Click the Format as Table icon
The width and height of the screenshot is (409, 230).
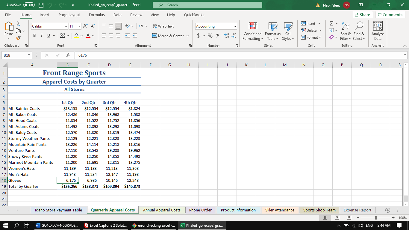[x=272, y=27]
